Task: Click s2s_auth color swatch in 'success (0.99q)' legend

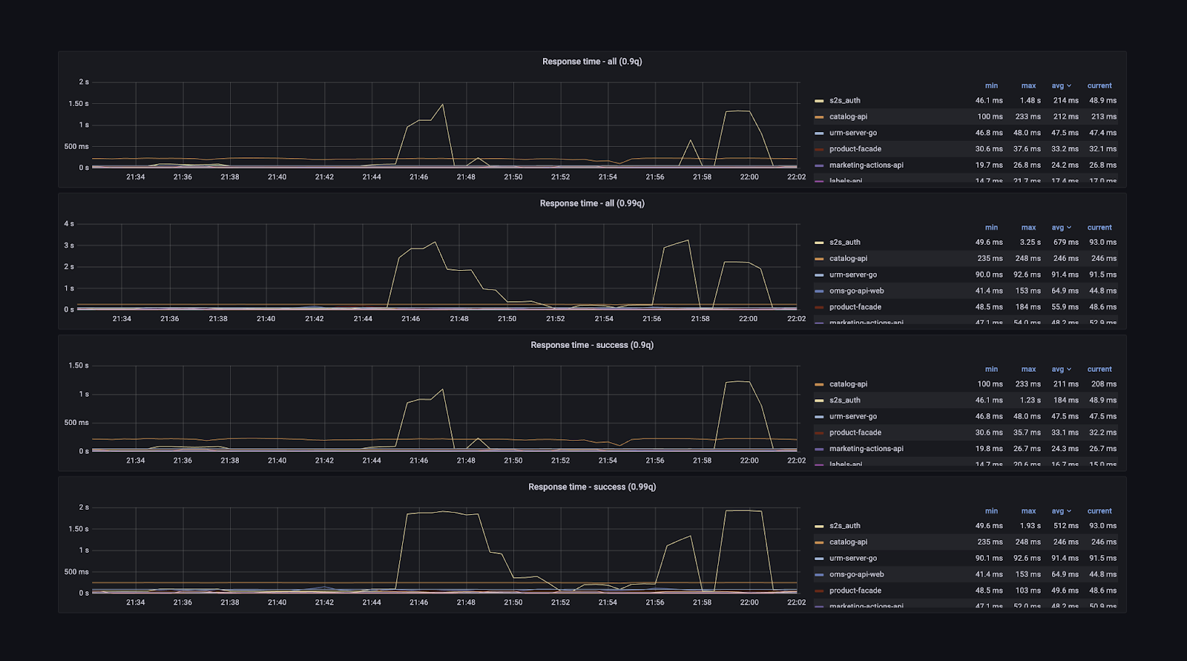Action: tap(819, 526)
